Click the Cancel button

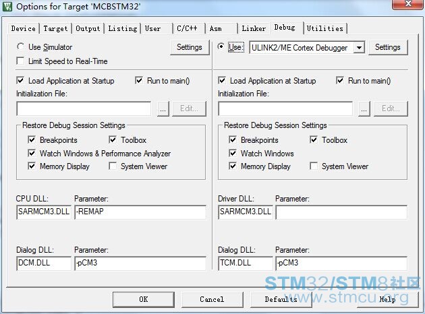point(213,299)
